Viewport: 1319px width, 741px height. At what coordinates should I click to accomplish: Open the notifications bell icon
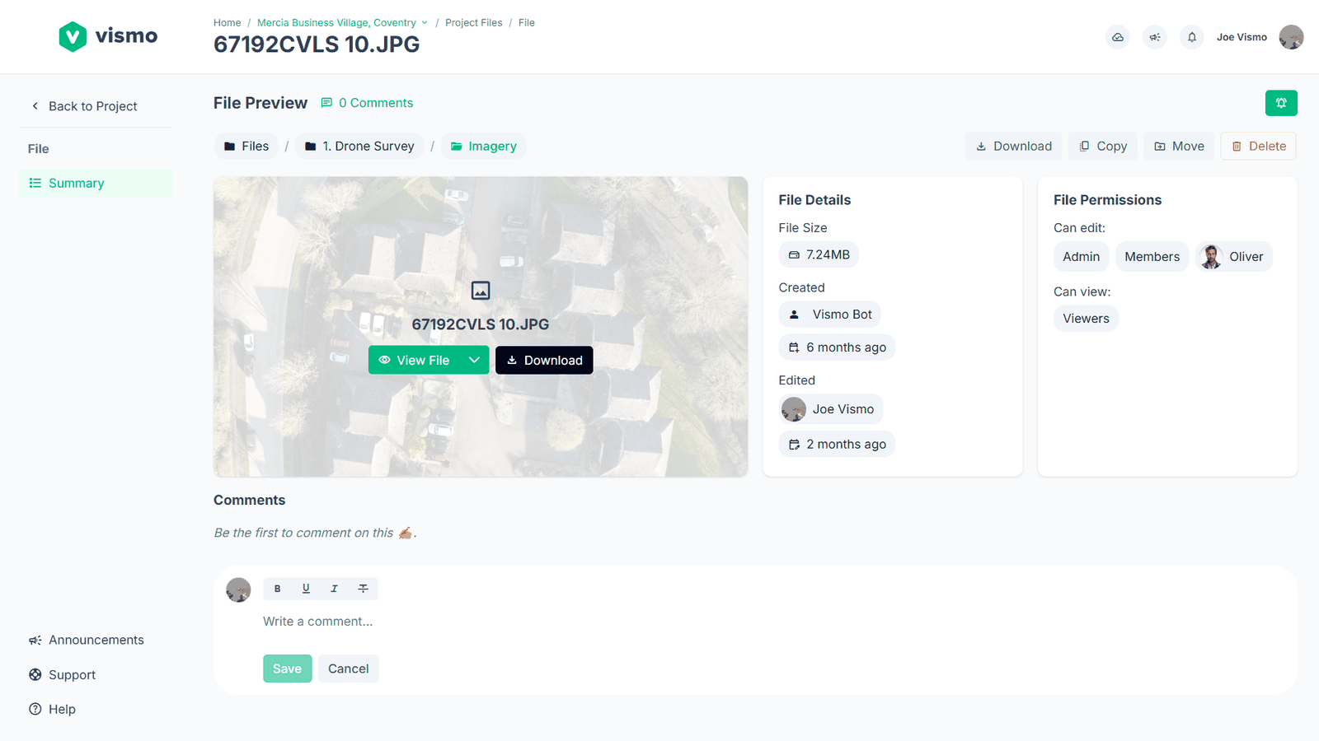(1191, 37)
